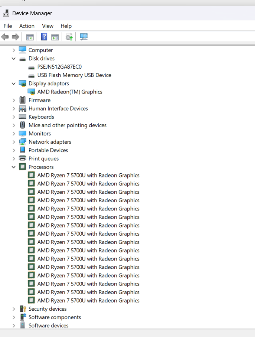Click the Network adapters icon

(x=23, y=142)
